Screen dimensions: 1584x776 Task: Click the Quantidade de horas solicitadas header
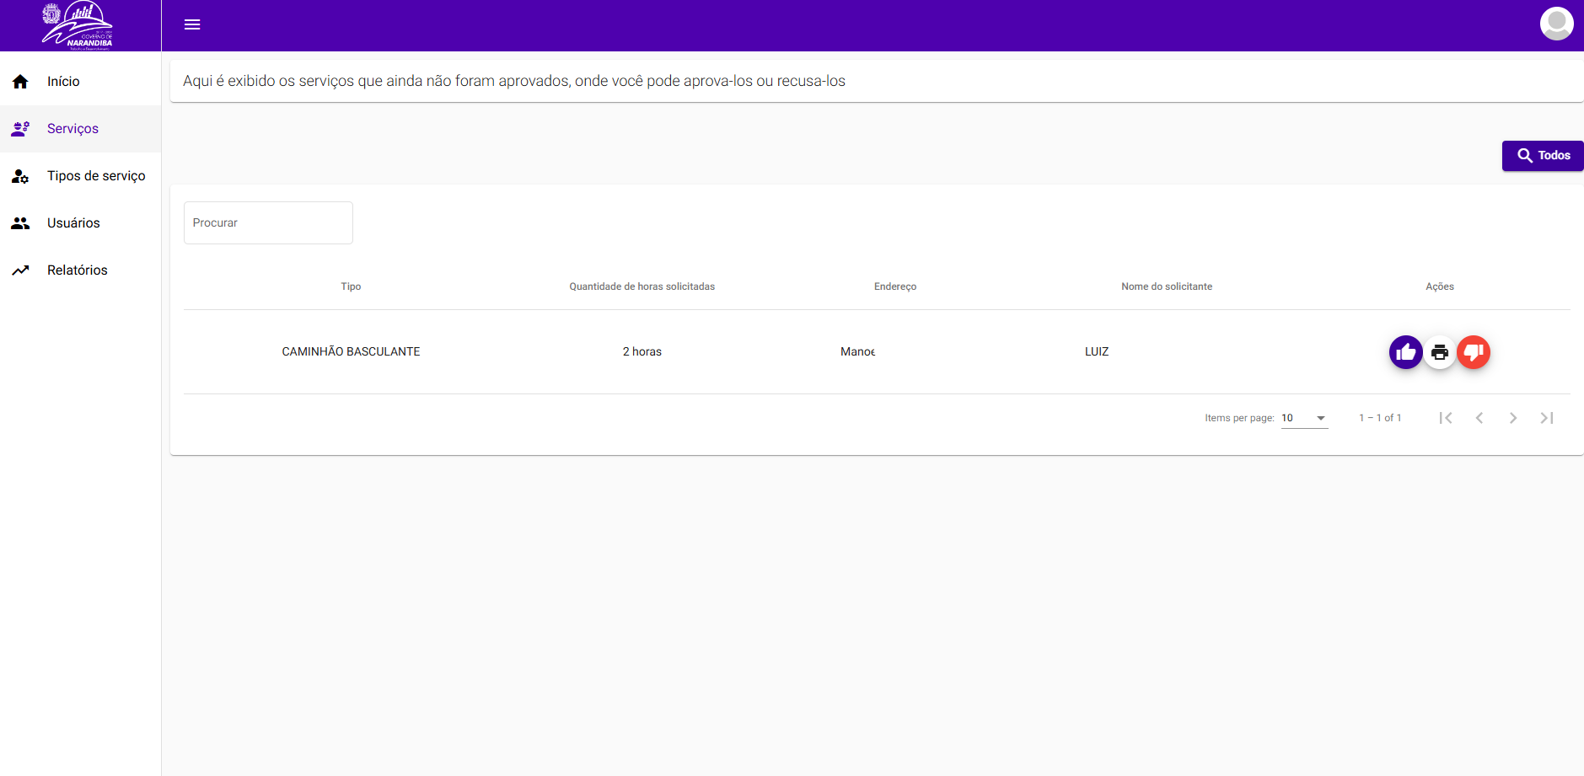642,286
